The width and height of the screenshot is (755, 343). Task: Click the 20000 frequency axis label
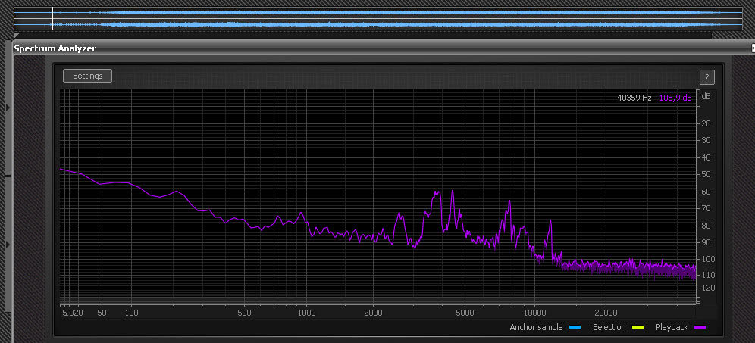click(x=606, y=313)
